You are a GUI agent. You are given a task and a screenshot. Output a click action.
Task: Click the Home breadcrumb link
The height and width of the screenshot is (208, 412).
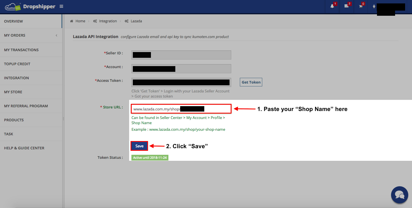click(x=80, y=21)
